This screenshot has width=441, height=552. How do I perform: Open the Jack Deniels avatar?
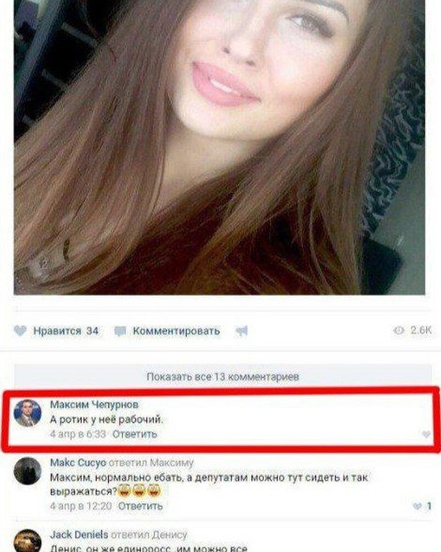pyautogui.click(x=28, y=541)
